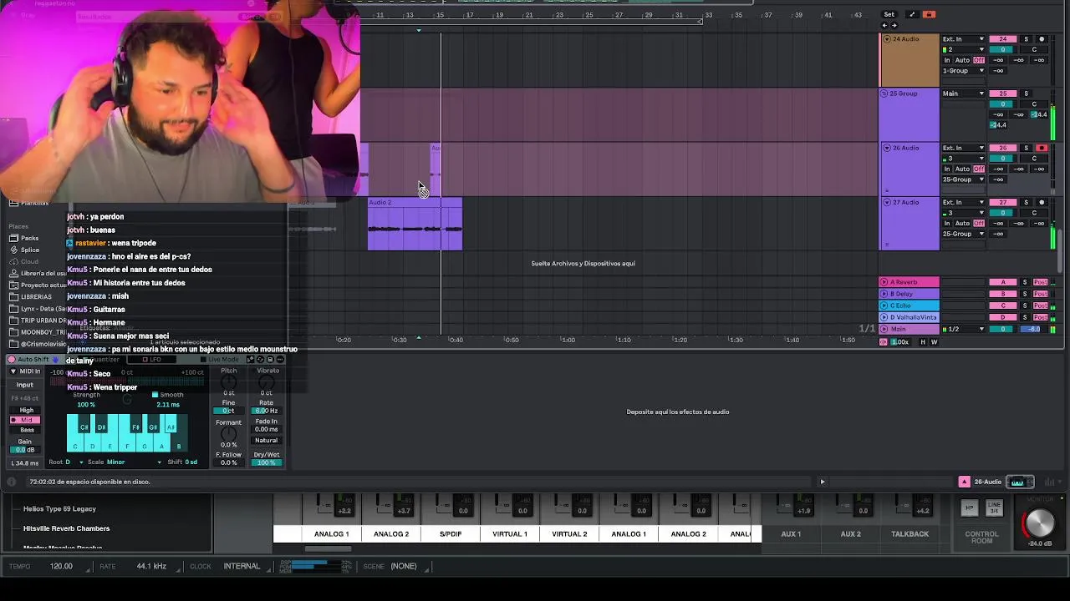Open 24 Audio input type dropdown
The image size is (1070, 601).
pos(963,39)
